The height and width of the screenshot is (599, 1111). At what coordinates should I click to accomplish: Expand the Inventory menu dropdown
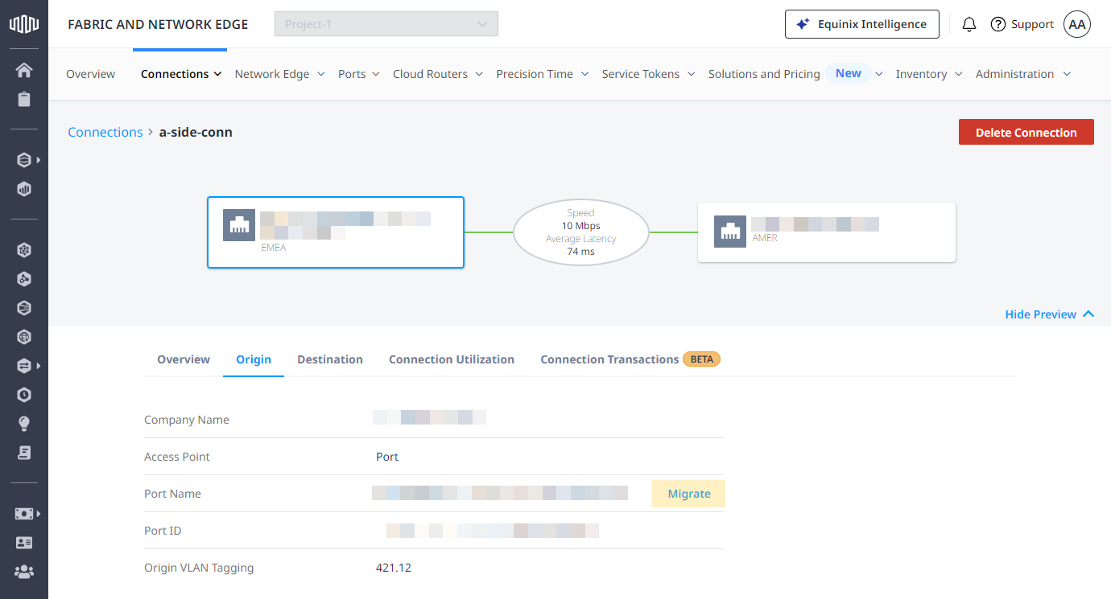(959, 74)
